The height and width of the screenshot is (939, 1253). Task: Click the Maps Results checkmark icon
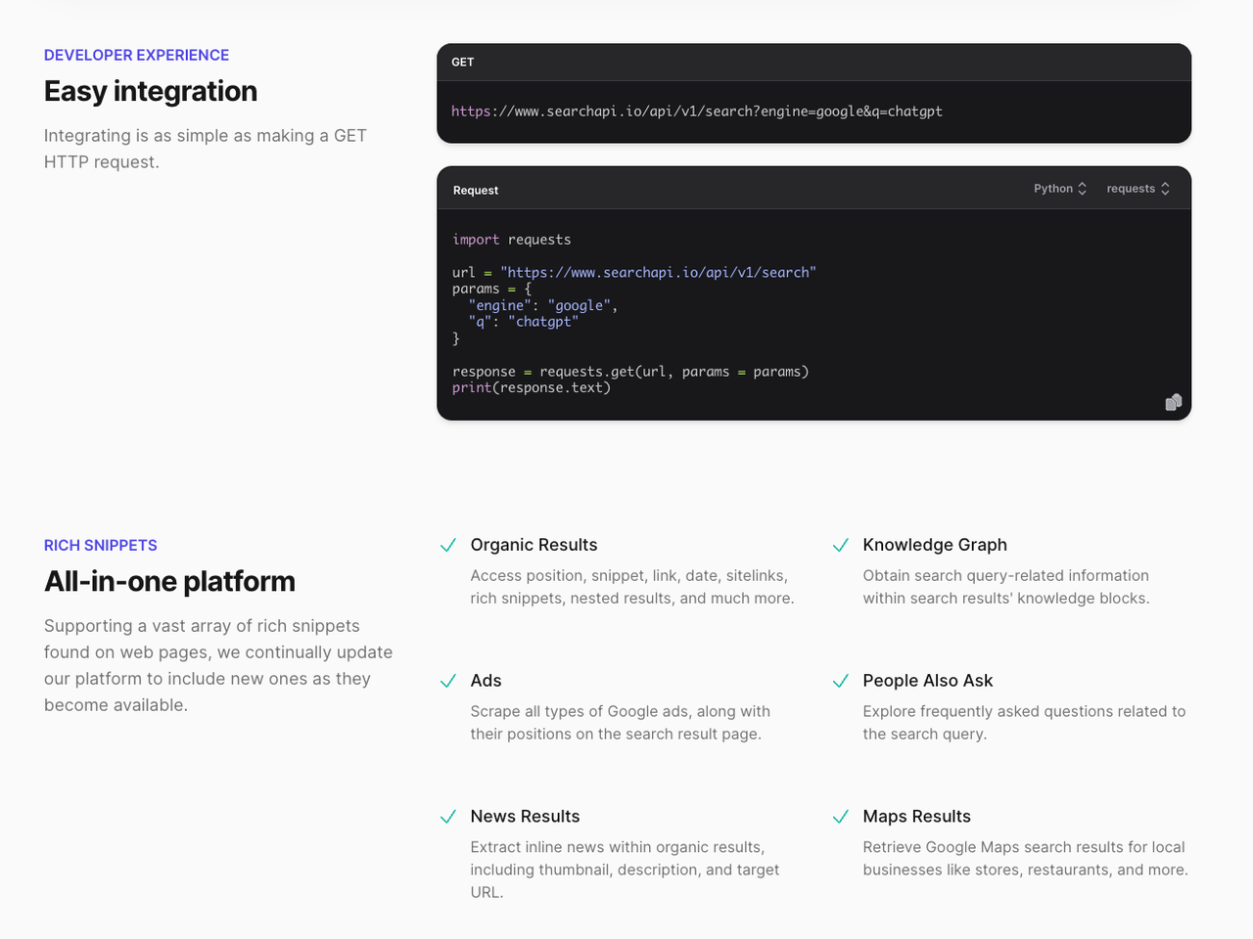840,817
